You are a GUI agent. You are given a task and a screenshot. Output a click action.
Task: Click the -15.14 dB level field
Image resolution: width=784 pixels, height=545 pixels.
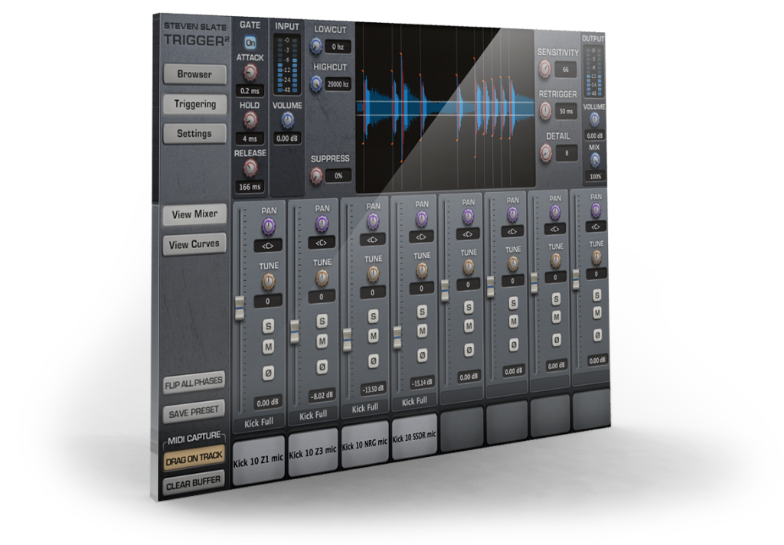pos(422,383)
